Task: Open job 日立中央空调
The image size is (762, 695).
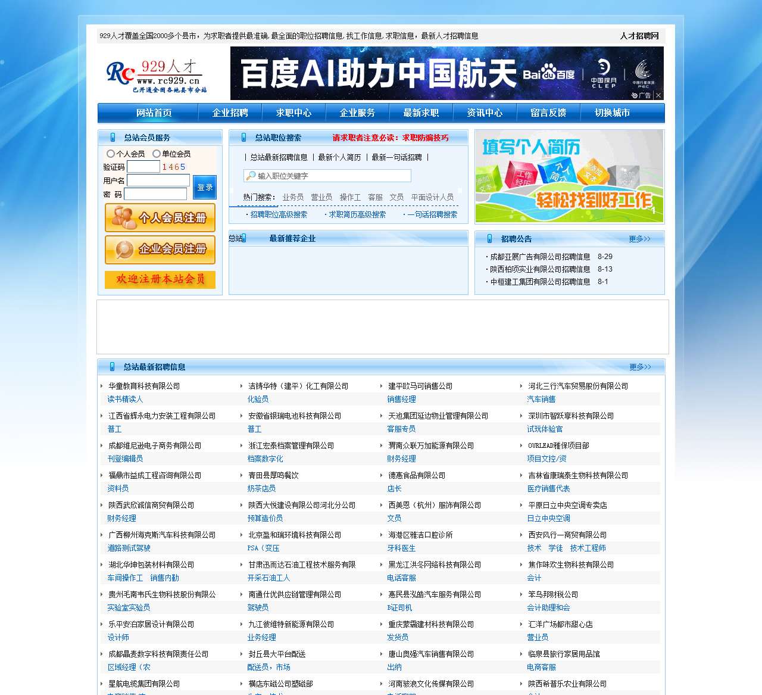Action: click(x=548, y=518)
